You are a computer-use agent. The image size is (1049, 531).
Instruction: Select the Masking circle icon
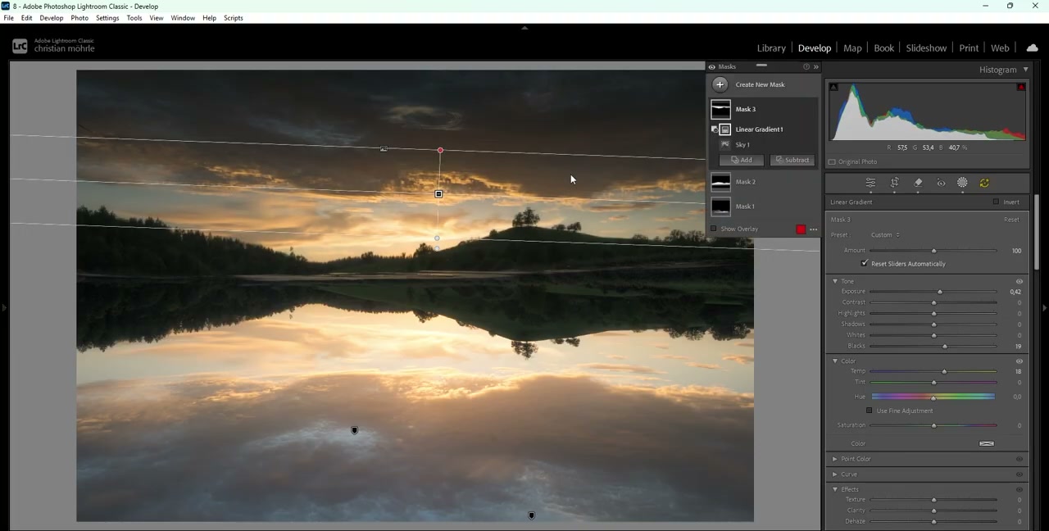963,183
